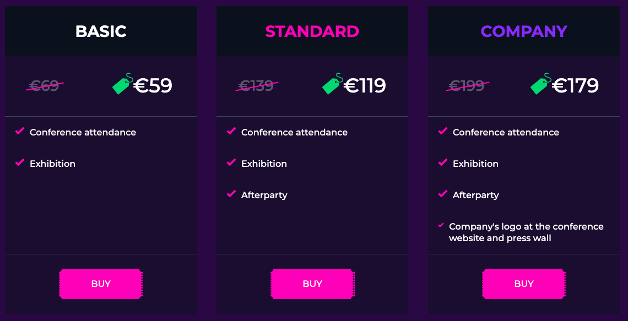This screenshot has height=321, width=628.
Task: Click the checkmark next to Exhibition in Standard
Action: (x=231, y=162)
